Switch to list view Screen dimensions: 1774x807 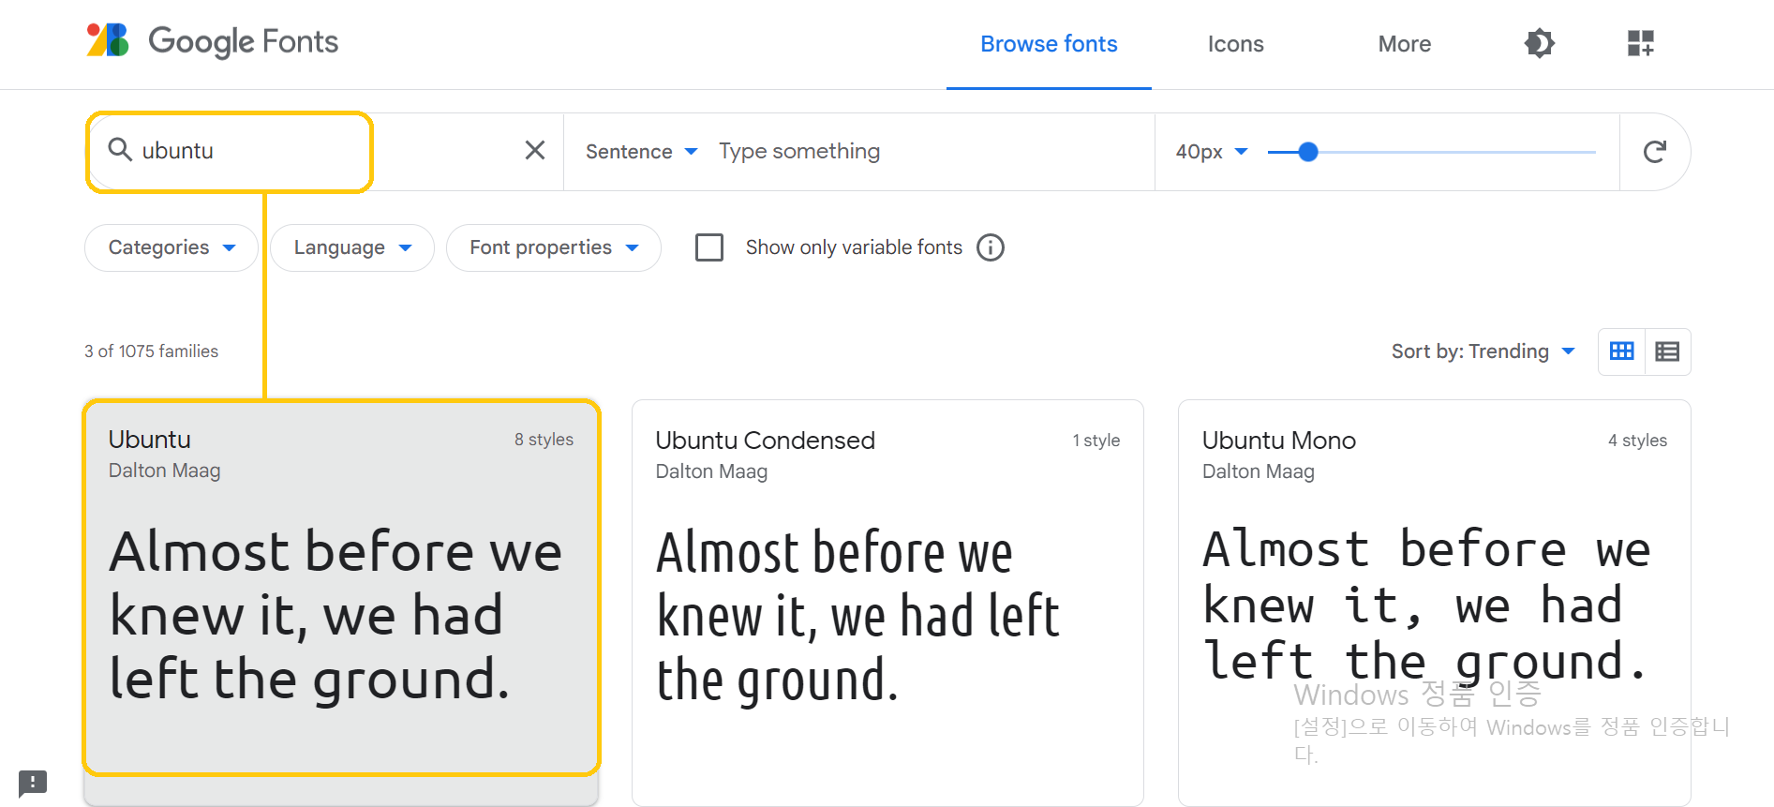(1667, 351)
